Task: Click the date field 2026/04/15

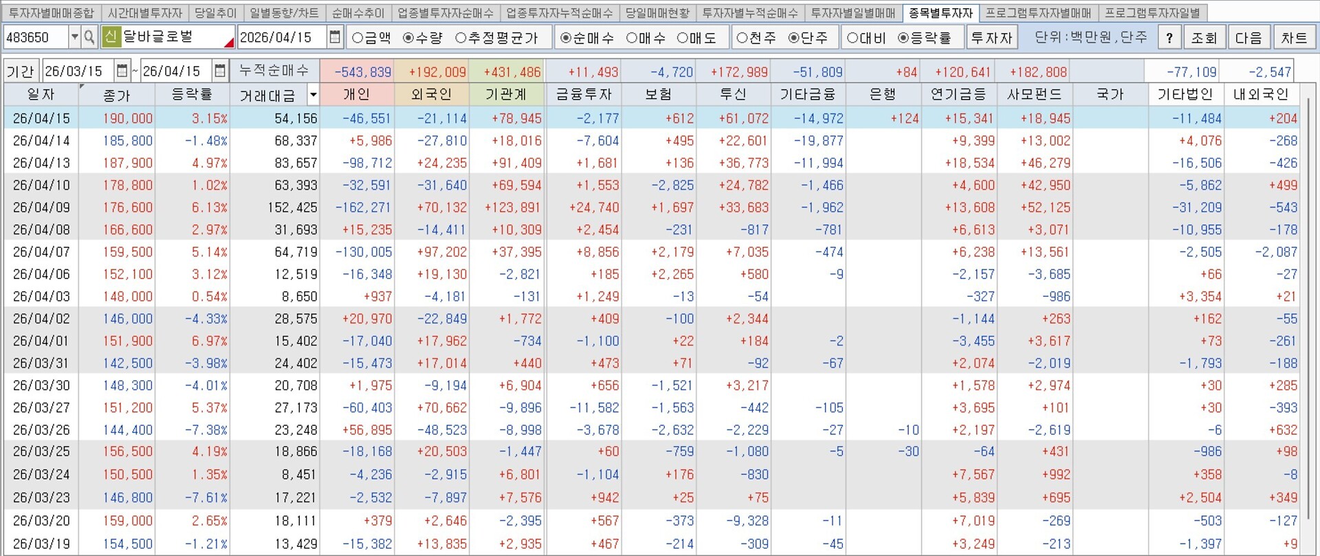Action: (283, 37)
